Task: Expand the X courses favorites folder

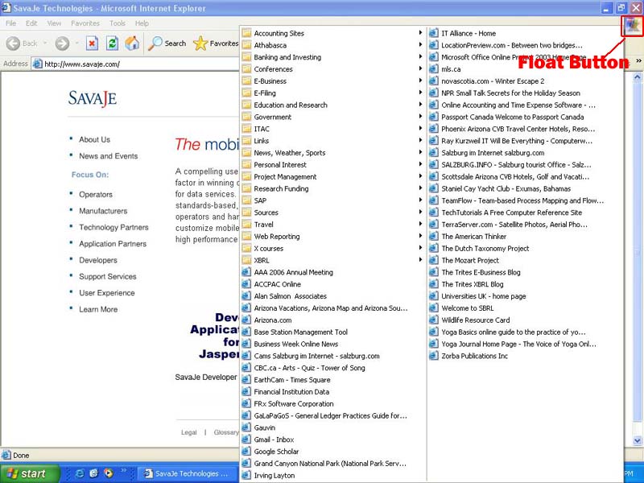Action: (x=268, y=249)
